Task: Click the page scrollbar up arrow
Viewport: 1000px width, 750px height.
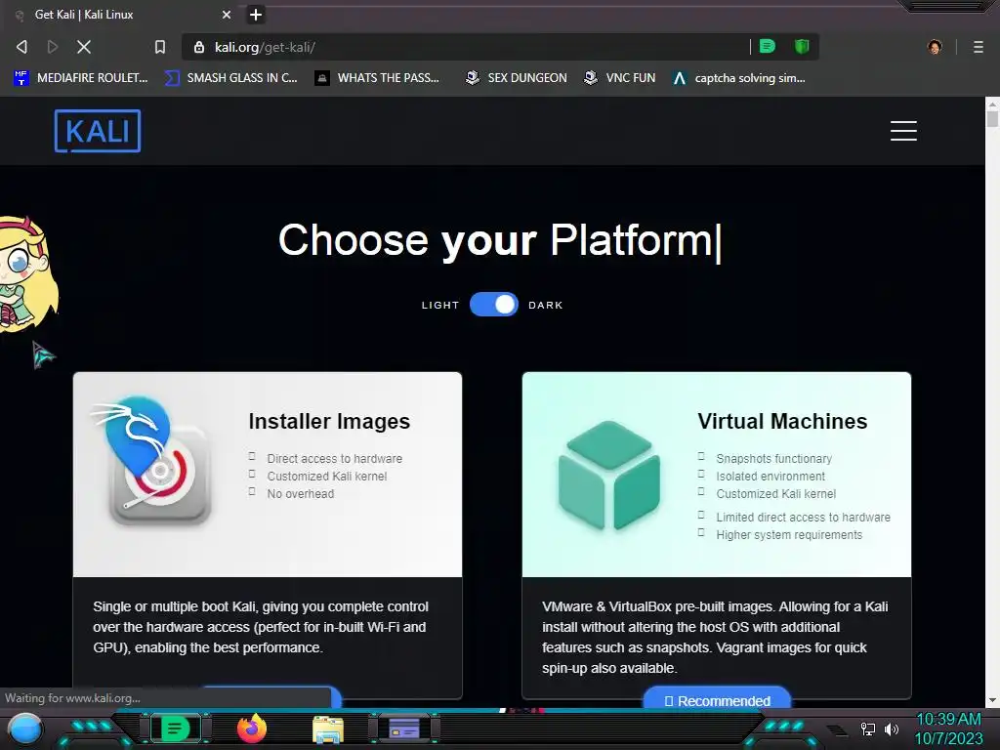Action: [x=992, y=103]
